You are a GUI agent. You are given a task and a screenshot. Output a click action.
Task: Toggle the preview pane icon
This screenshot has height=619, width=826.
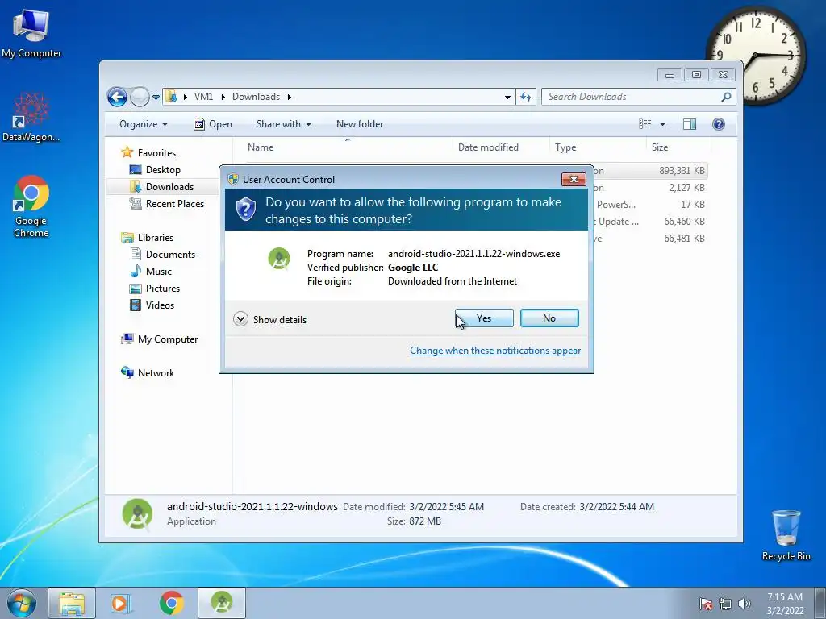click(690, 124)
